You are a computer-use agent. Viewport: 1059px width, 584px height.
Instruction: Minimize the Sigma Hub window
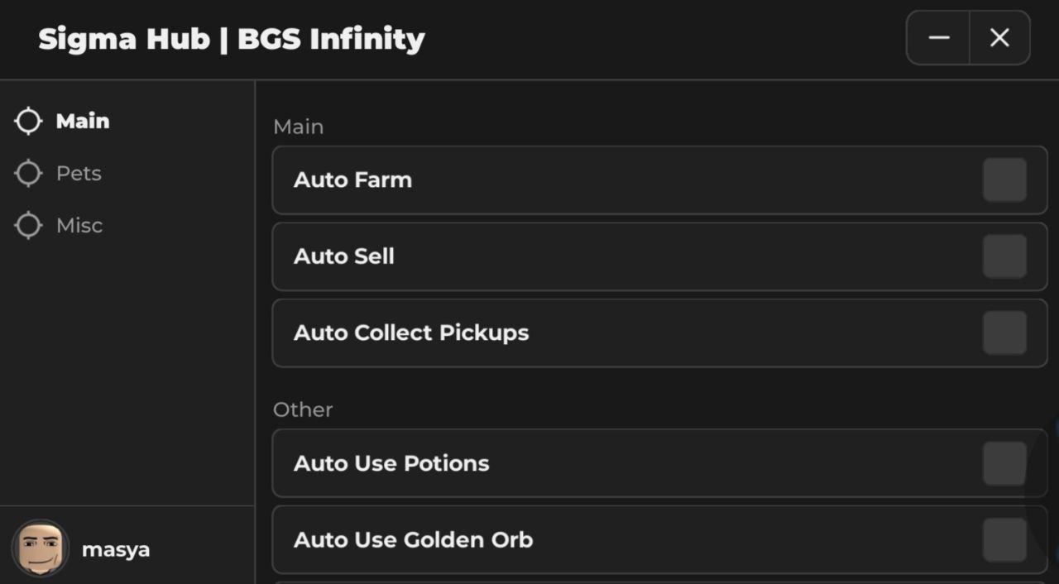click(939, 38)
